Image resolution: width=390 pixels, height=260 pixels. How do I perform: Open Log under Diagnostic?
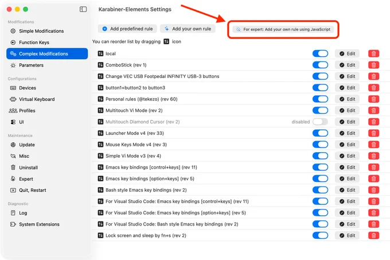click(47, 213)
